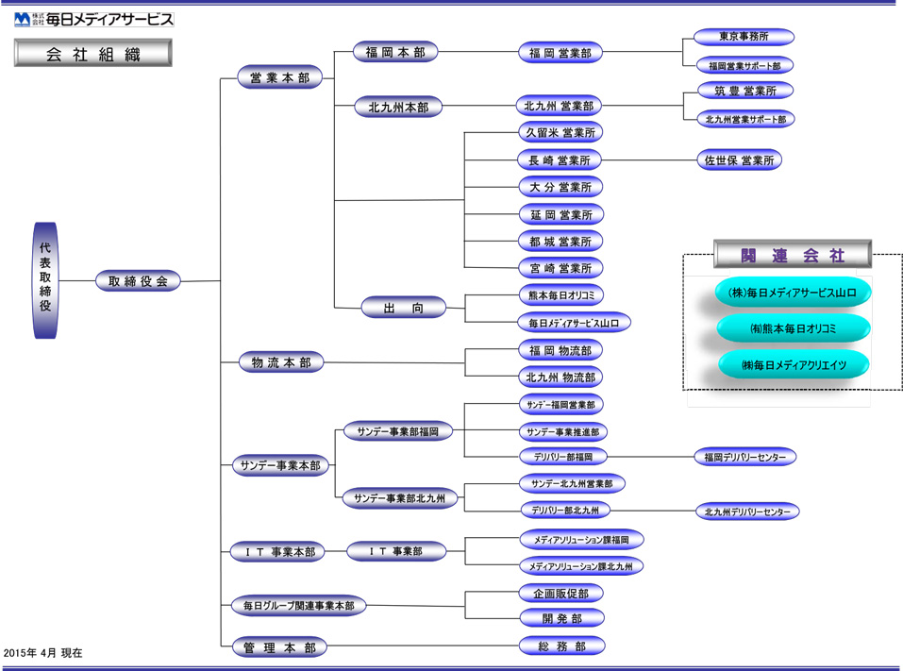Click the 筑豊営業所 node
The image size is (903, 671).
pyautogui.click(x=745, y=91)
